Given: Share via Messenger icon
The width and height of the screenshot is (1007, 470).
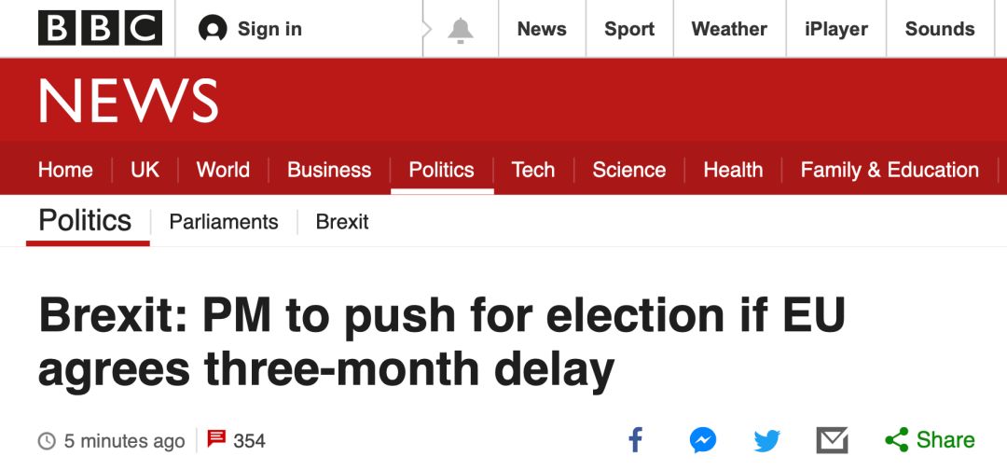Looking at the screenshot, I should point(703,440).
